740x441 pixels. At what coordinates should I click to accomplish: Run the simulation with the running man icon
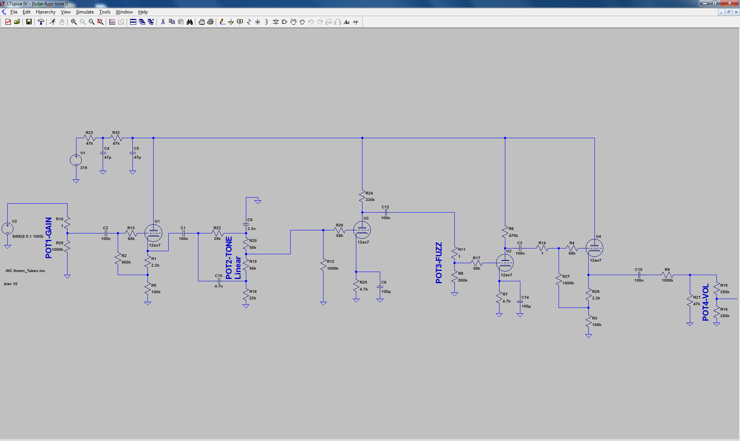[52, 22]
